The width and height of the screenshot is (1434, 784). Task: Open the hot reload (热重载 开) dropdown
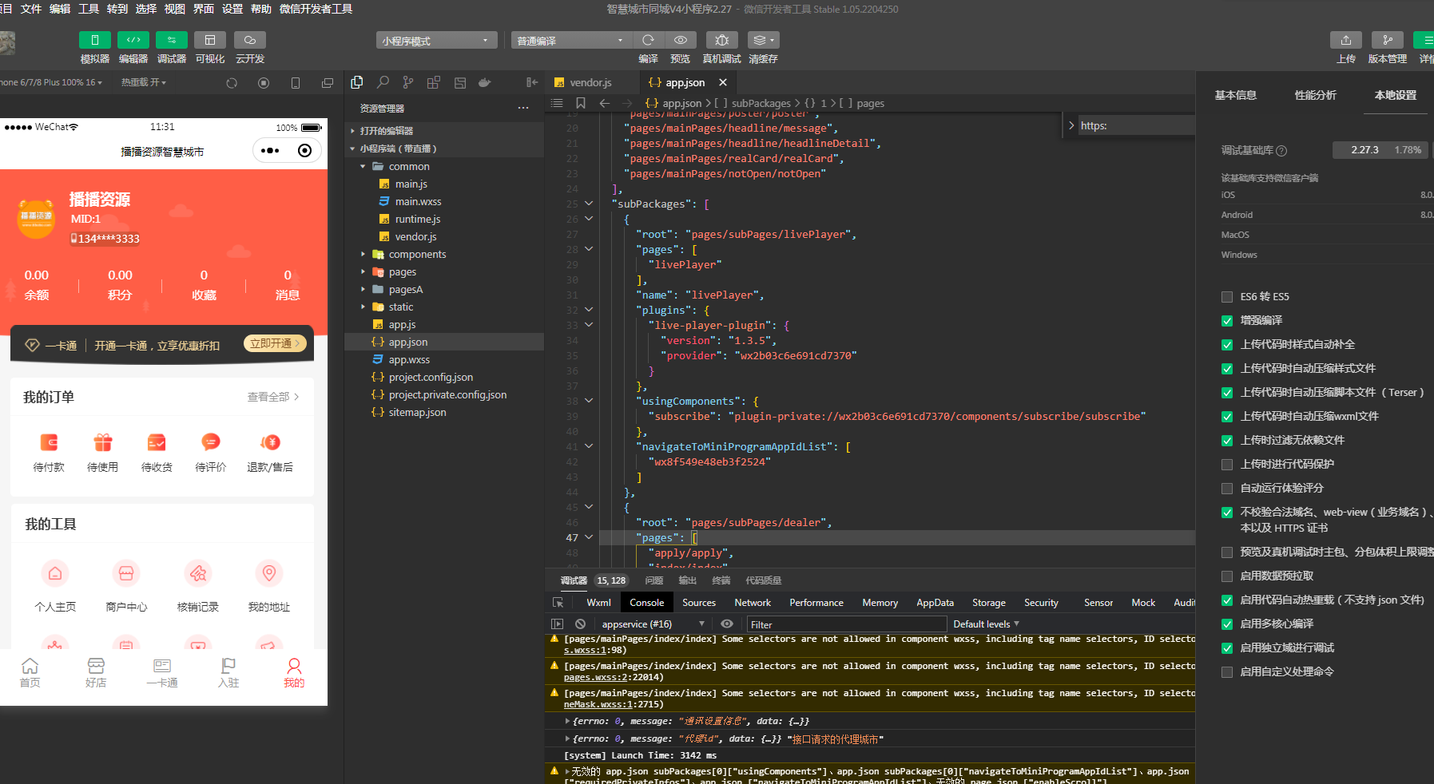point(144,82)
